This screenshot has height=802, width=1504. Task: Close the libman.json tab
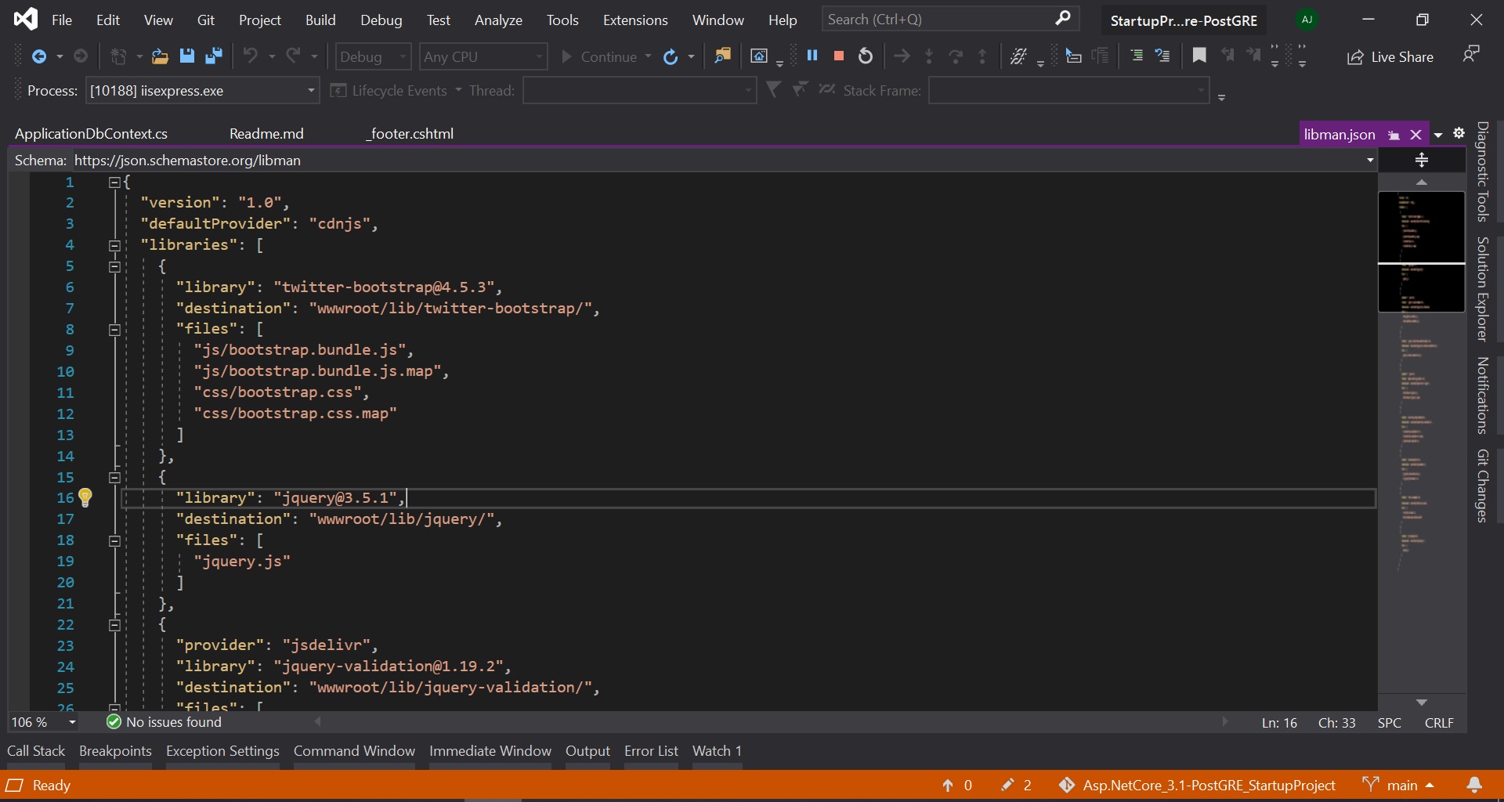click(1416, 135)
